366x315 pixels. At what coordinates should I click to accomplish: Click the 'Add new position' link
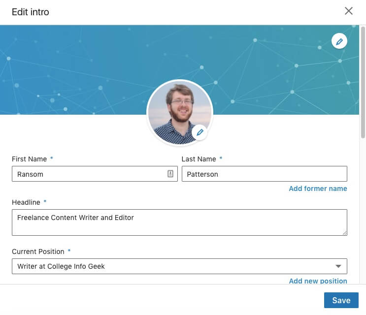coord(318,281)
